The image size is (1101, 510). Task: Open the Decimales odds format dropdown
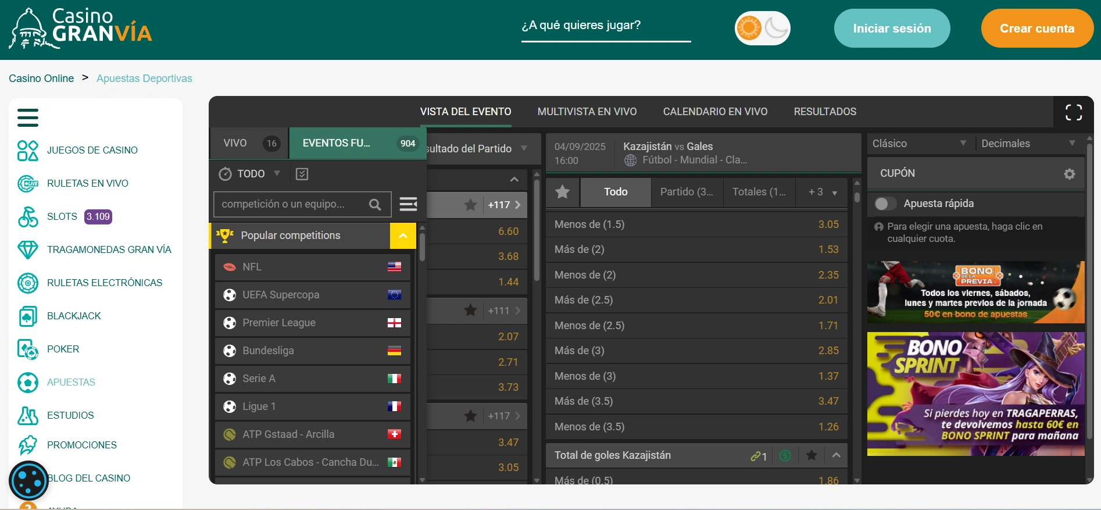[1027, 144]
